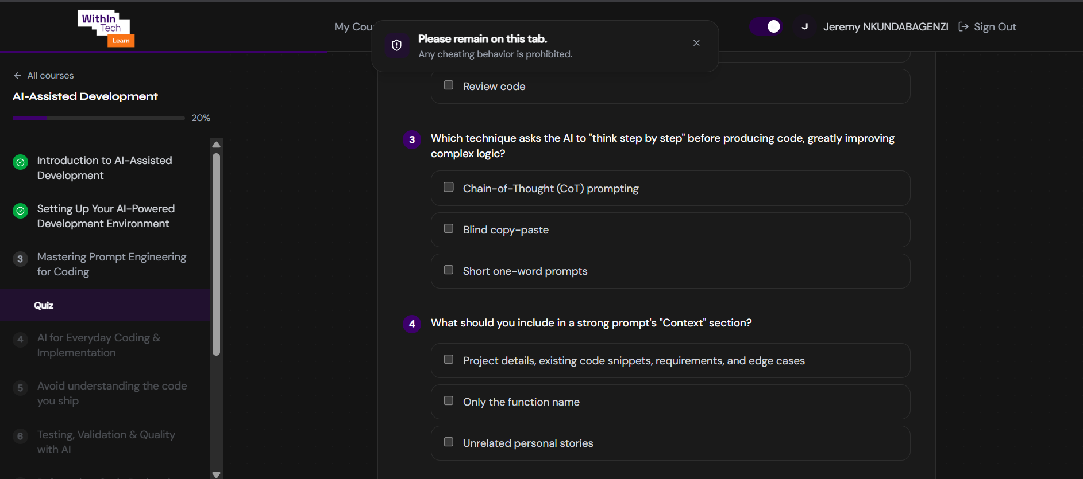Click the course progress bar
Screen dimensions: 1083x479
(99, 118)
